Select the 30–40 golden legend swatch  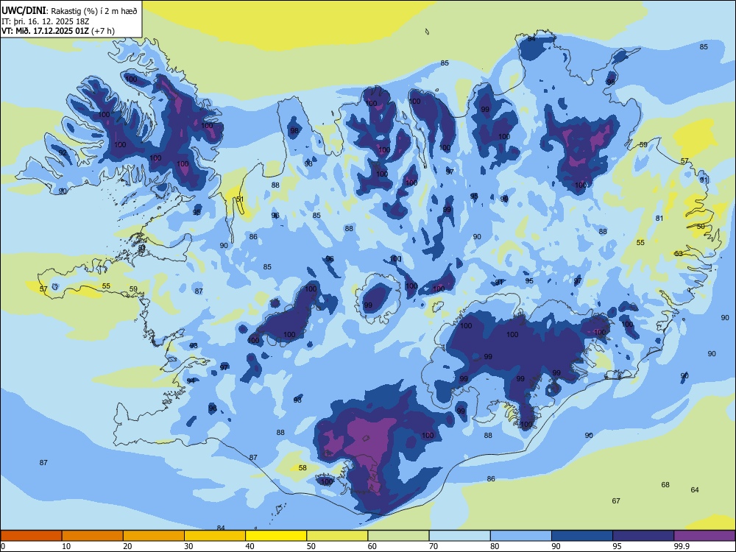(215, 536)
